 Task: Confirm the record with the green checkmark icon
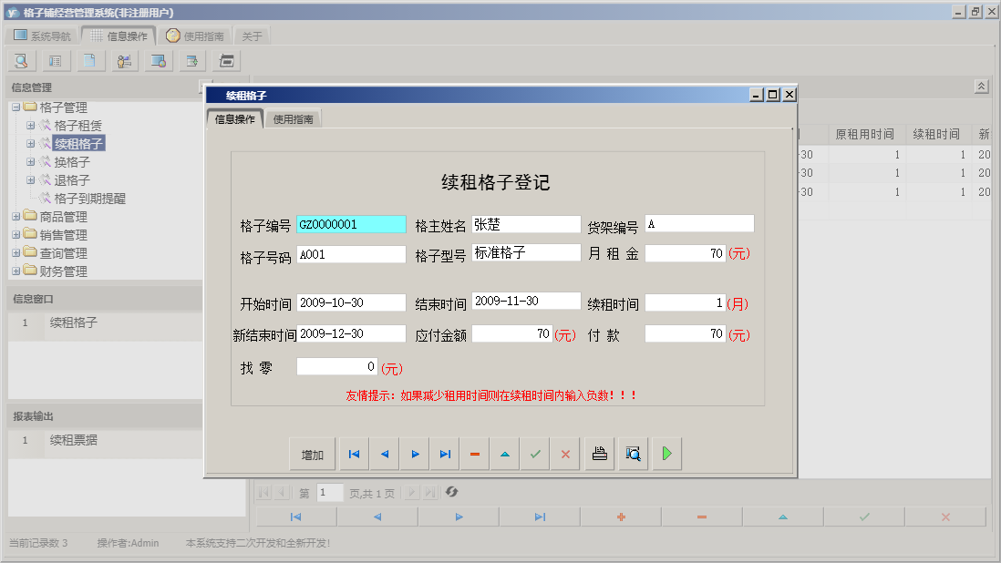tap(534, 453)
